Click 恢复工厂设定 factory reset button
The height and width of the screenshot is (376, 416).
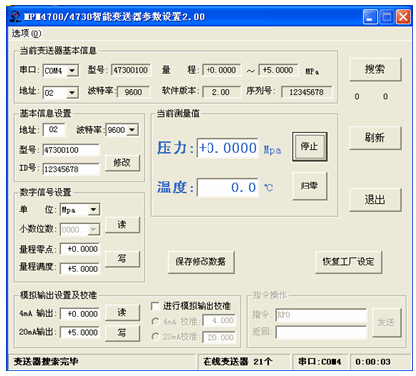click(x=348, y=262)
